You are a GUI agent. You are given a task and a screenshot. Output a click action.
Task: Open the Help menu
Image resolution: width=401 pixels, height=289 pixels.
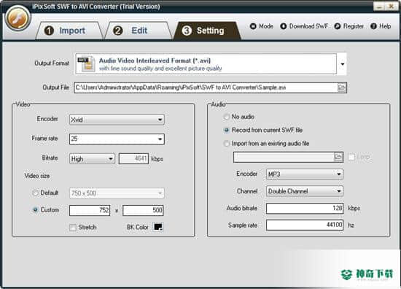[381, 26]
